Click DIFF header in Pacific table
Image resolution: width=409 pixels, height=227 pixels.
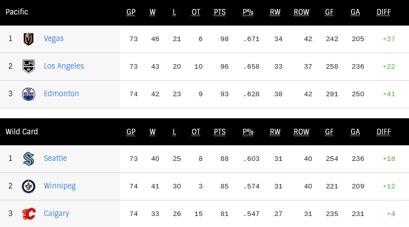tap(383, 12)
